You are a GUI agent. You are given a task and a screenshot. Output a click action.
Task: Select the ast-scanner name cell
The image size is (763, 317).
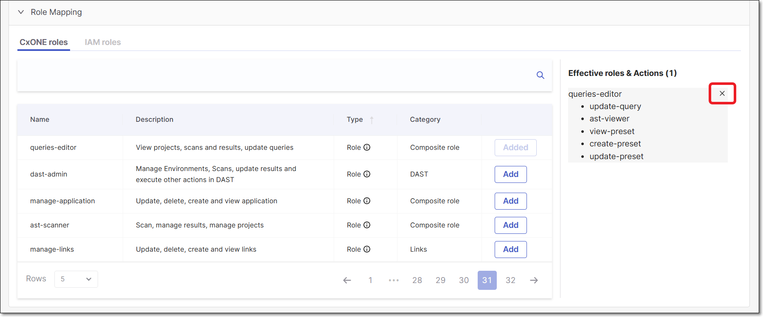tap(50, 225)
